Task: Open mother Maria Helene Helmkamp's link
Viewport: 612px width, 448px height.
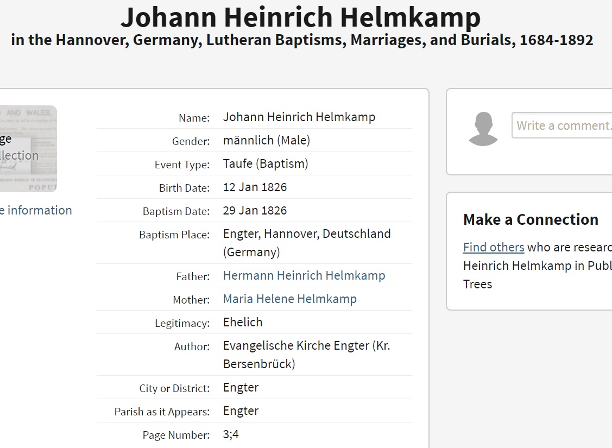Action: 289,299
